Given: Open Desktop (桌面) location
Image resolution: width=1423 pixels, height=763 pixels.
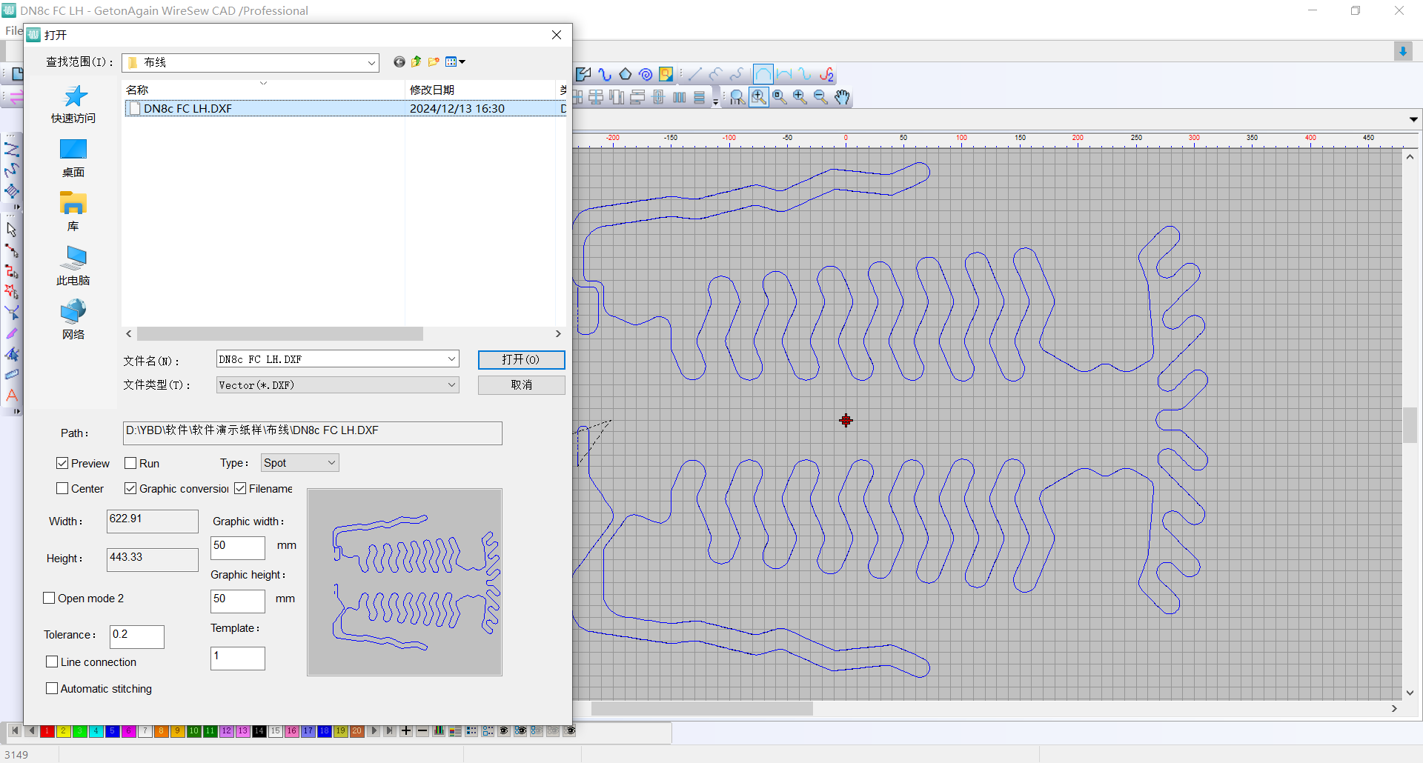Looking at the screenshot, I should 73,159.
